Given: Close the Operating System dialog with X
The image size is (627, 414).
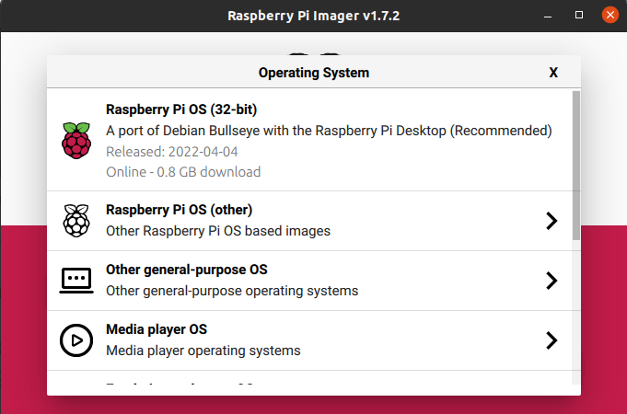Looking at the screenshot, I should (x=553, y=73).
